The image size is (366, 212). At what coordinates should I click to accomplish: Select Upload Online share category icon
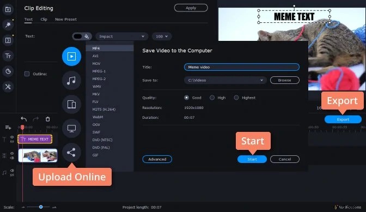tap(71, 153)
